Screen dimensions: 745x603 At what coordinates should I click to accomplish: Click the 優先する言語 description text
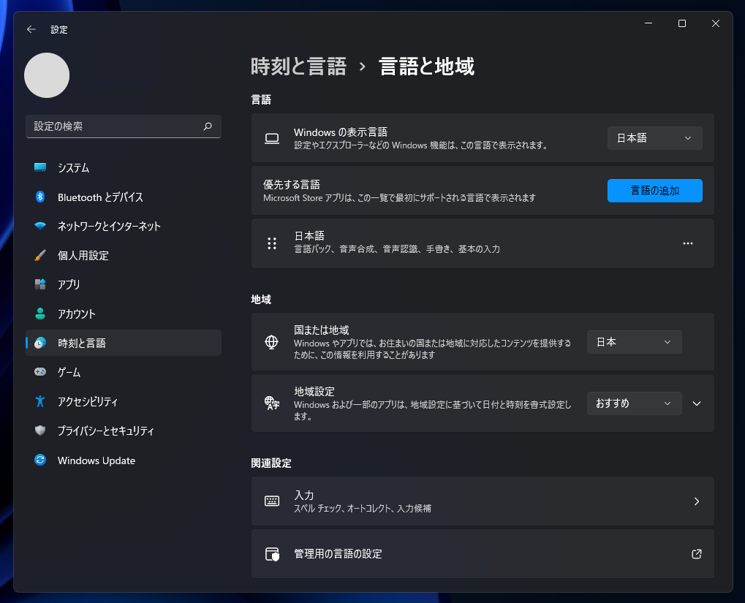tap(399, 197)
